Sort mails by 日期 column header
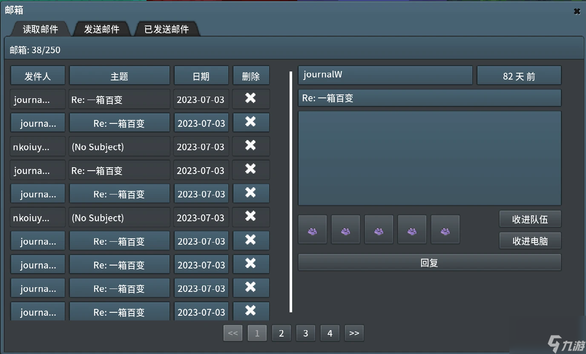Screen dimensions: 586x354 pos(201,76)
